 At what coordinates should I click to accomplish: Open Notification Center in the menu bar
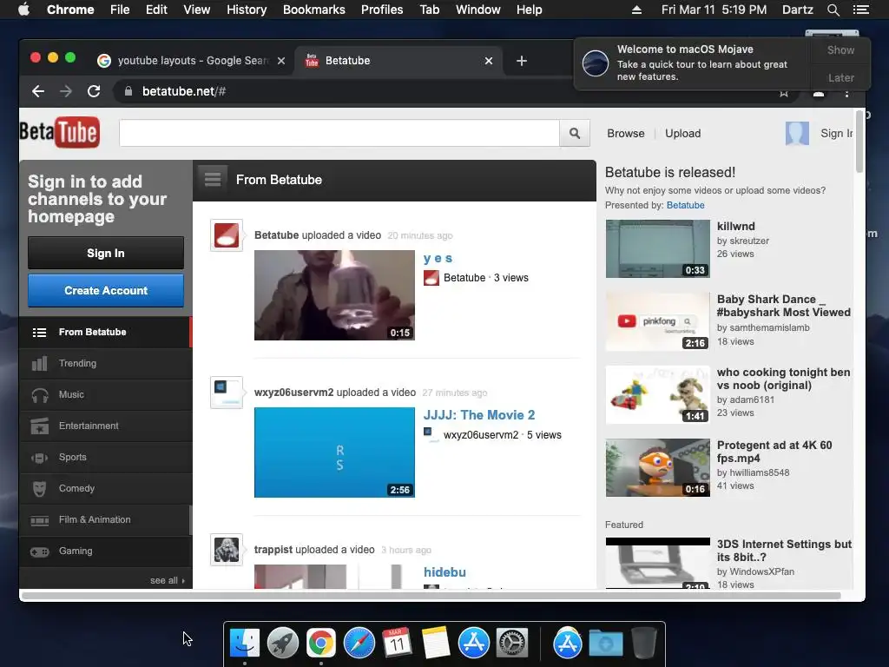[x=860, y=10]
